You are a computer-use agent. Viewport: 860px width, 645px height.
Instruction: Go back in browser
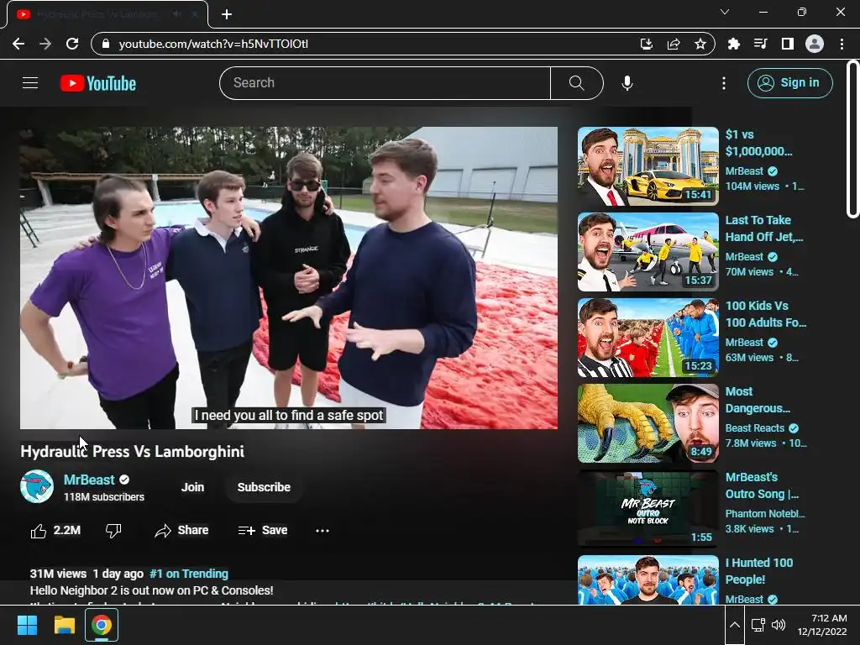pos(18,44)
